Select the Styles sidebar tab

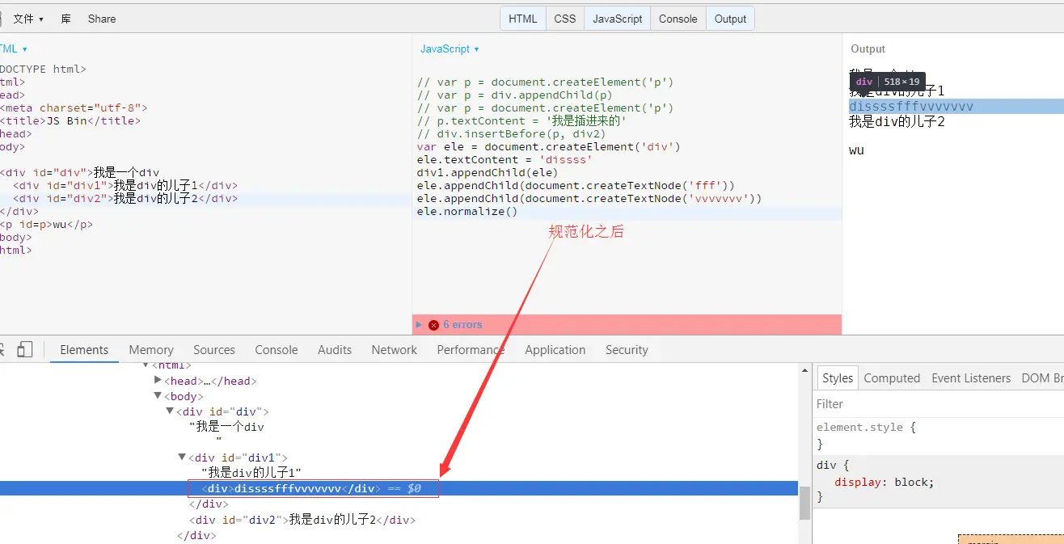point(838,378)
